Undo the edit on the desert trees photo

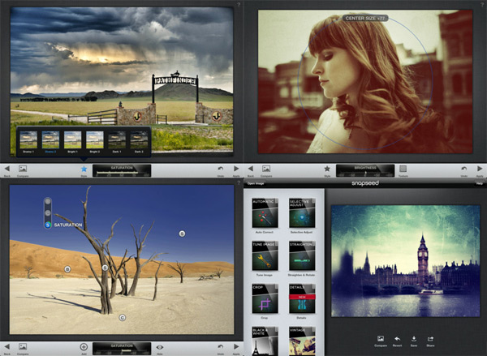tap(221, 347)
